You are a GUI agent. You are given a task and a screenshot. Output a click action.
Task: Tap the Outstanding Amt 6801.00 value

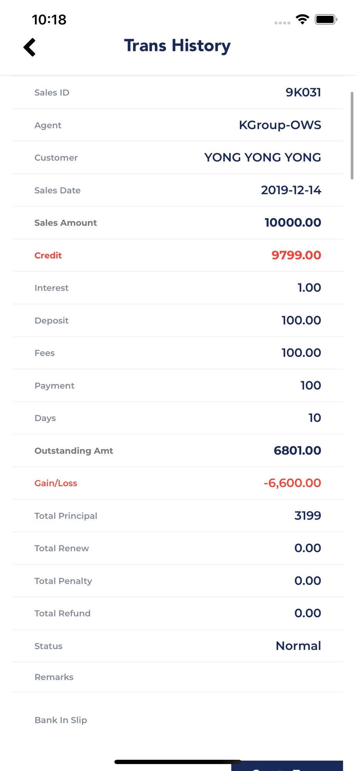[297, 451]
